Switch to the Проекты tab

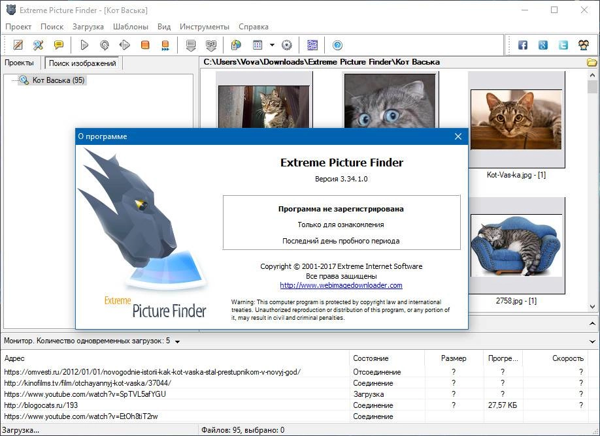19,63
